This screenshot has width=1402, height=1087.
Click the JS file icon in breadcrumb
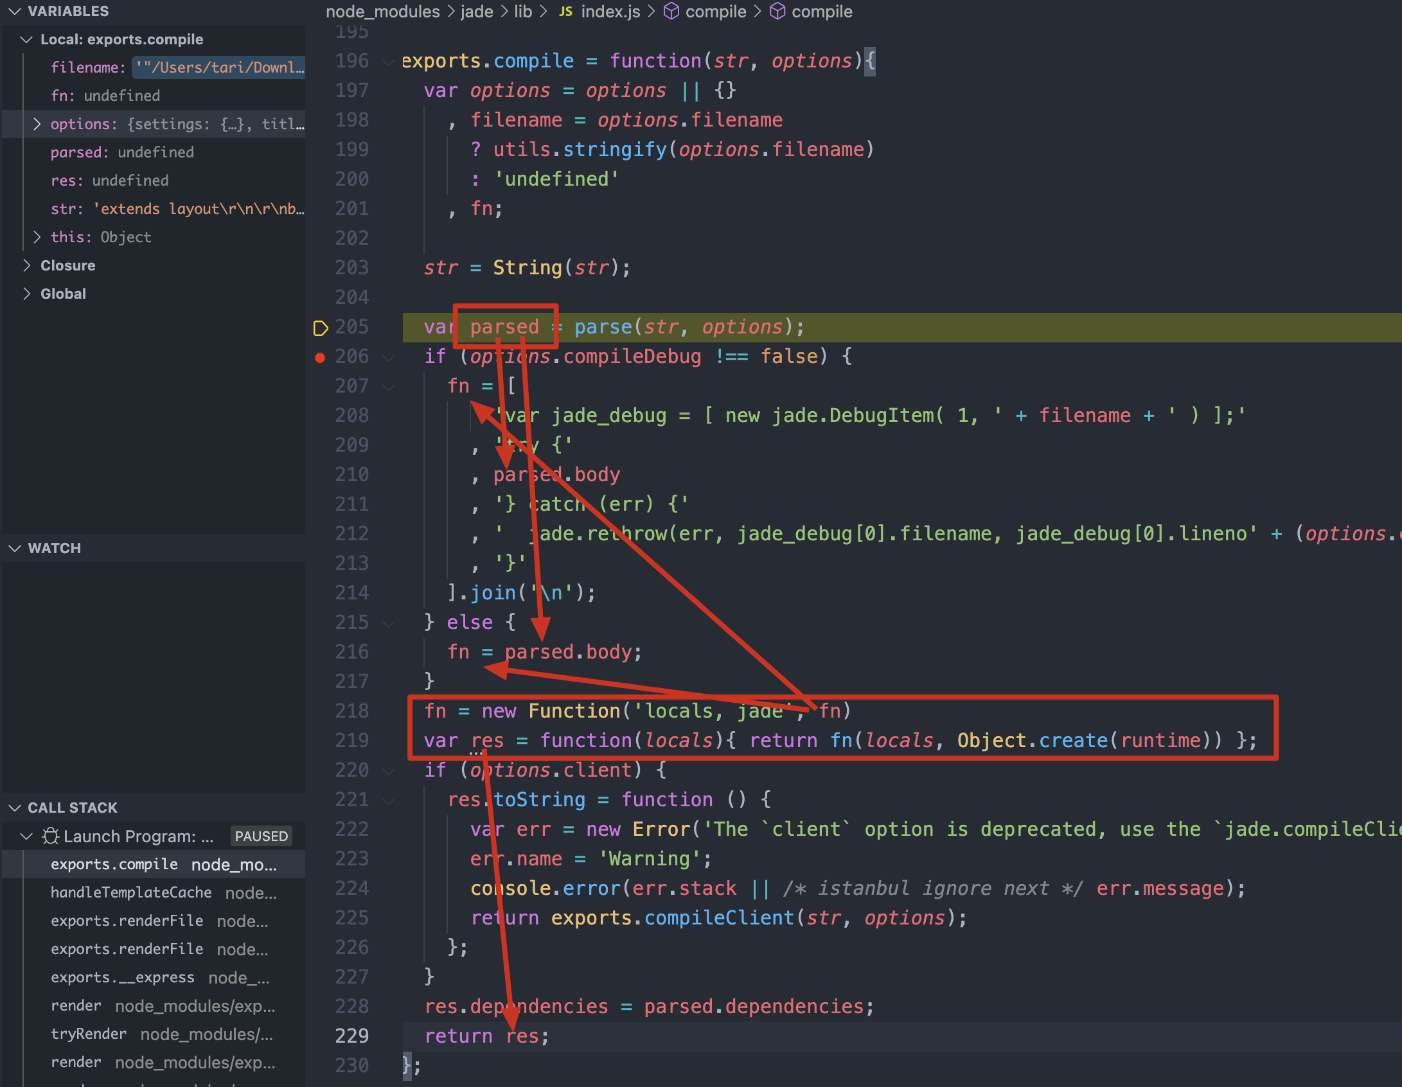(x=565, y=12)
